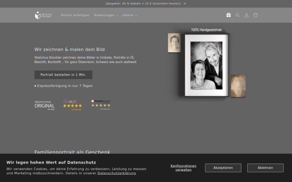
Task: Click the heading Wir zeichnen & malen dein Bild
Action: pyautogui.click(x=70, y=50)
